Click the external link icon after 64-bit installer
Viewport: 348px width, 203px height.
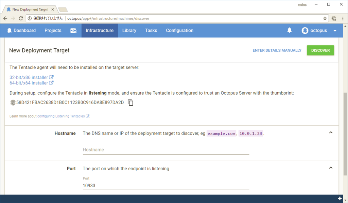pos(51,83)
